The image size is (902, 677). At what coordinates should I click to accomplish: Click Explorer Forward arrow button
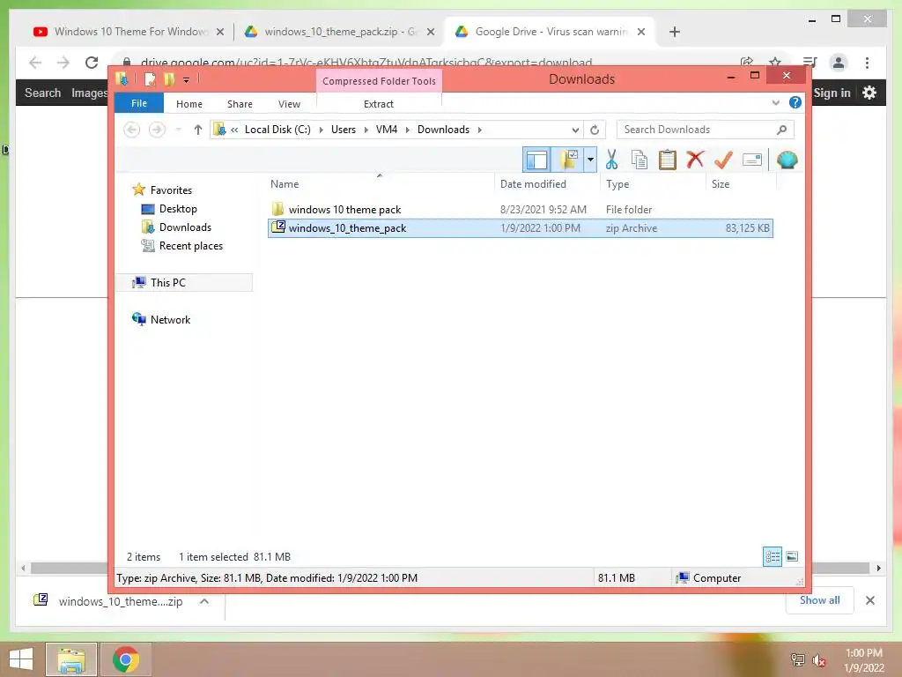pos(157,130)
